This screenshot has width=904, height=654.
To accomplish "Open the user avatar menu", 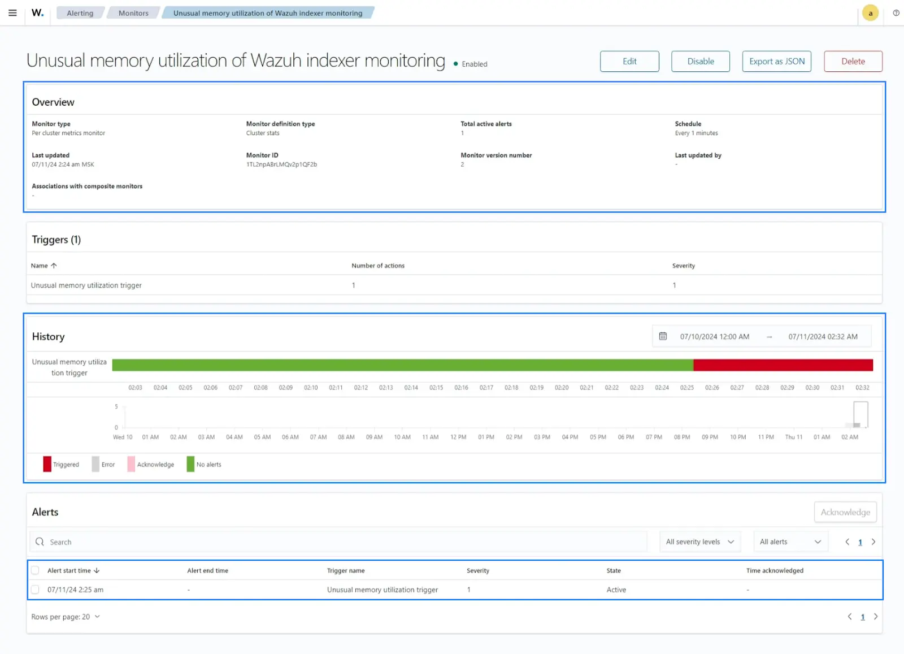I will coord(870,13).
